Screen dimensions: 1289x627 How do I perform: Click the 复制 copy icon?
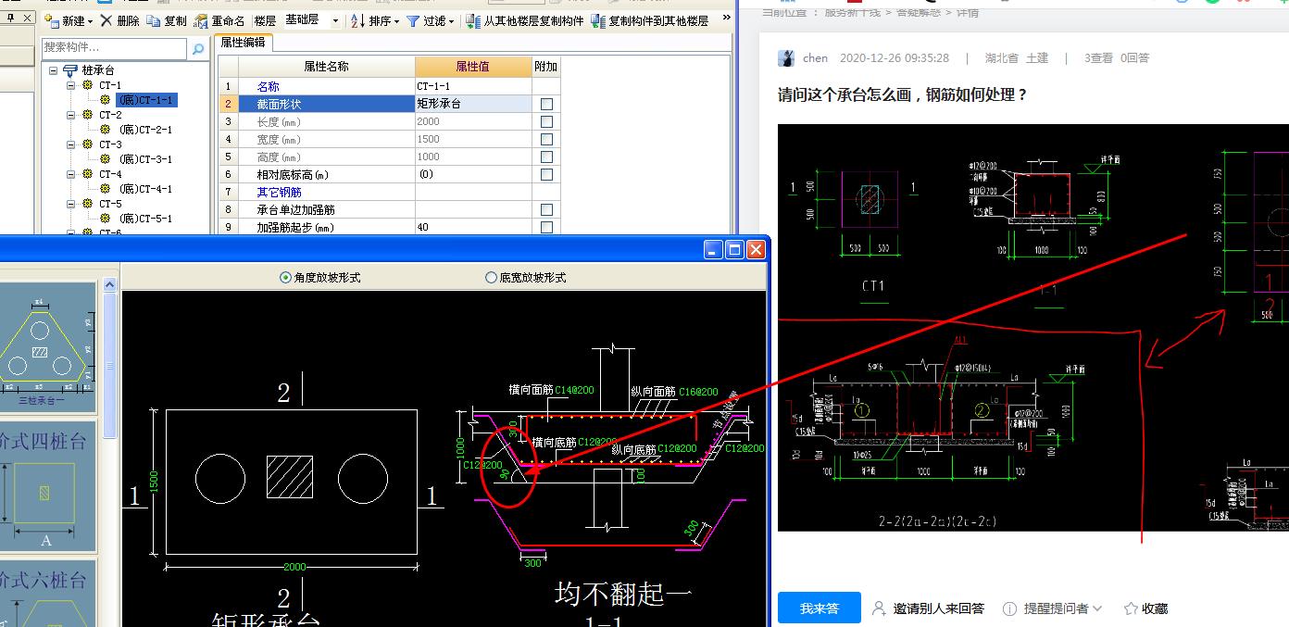pos(154,20)
